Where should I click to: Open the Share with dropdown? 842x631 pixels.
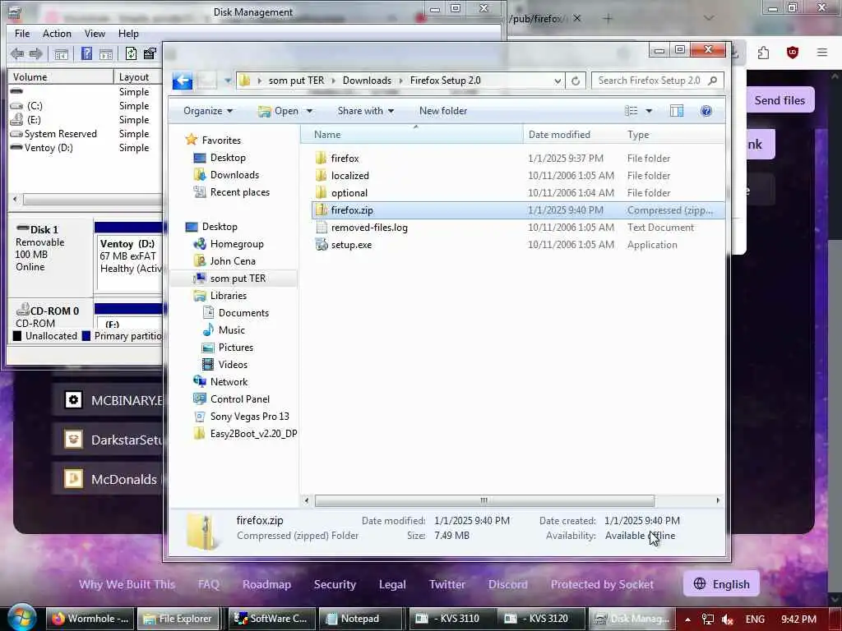click(x=366, y=111)
